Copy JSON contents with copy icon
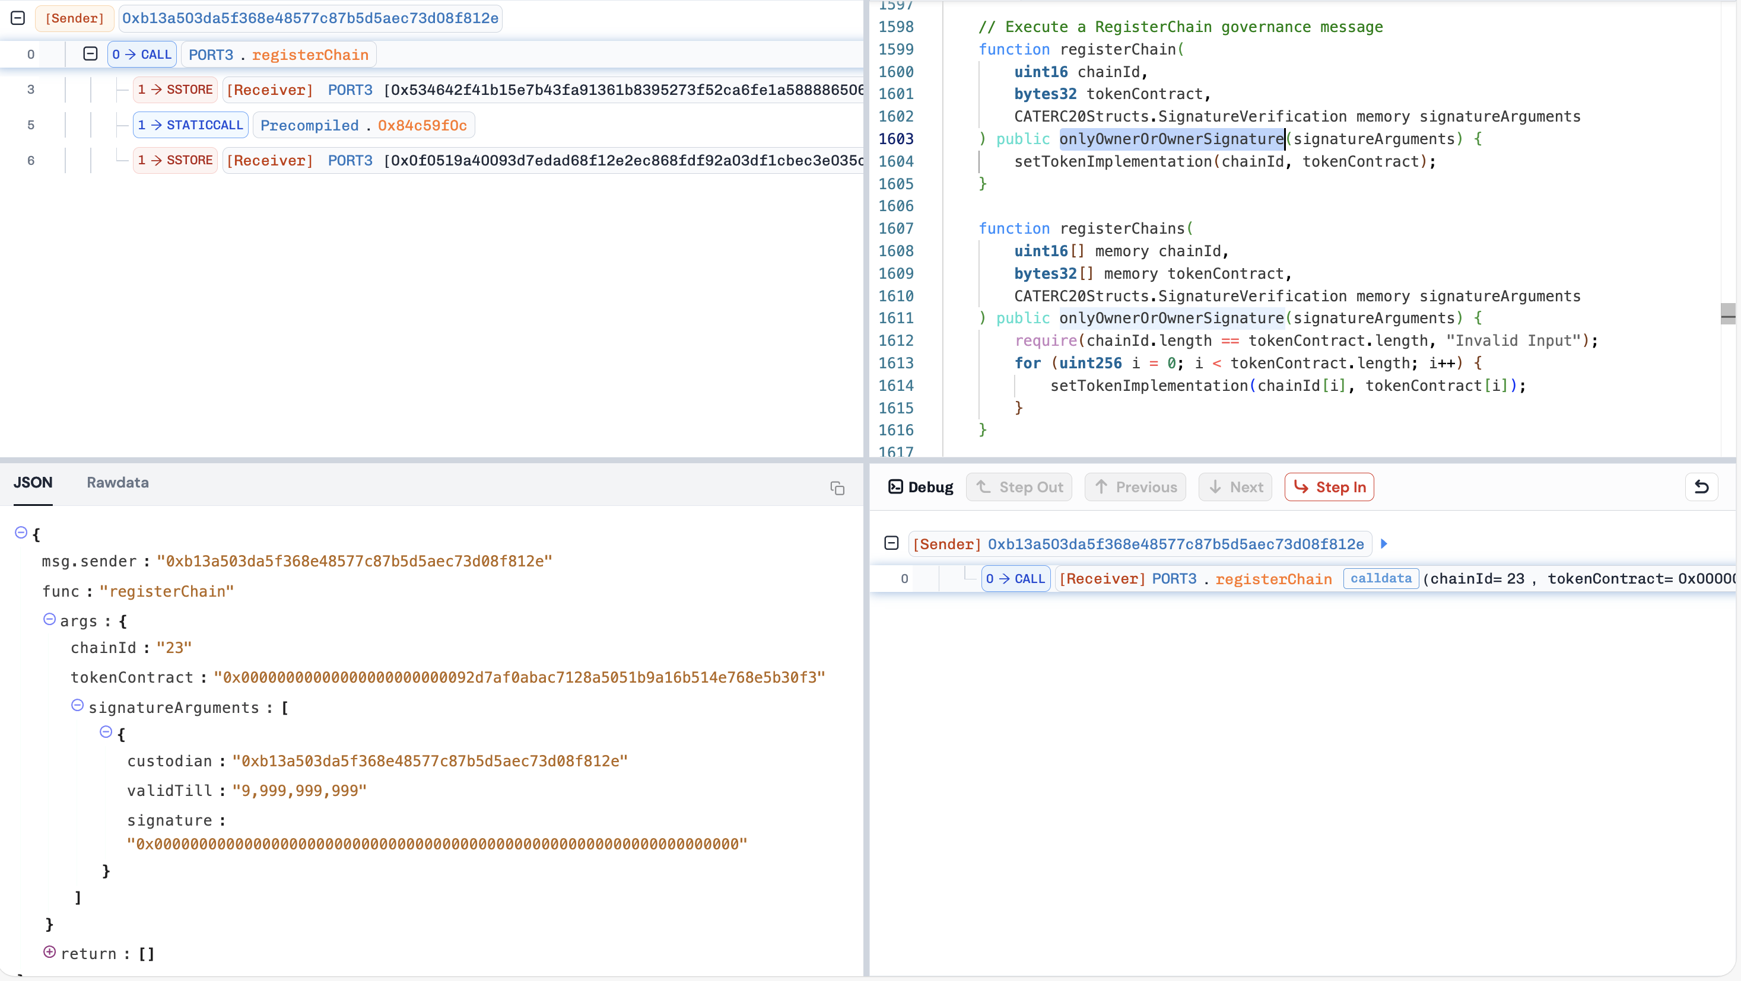 tap(837, 489)
